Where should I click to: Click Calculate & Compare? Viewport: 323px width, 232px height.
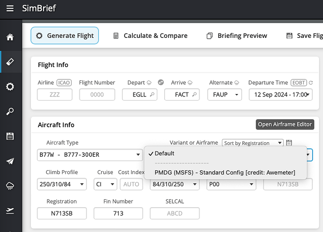click(x=150, y=36)
